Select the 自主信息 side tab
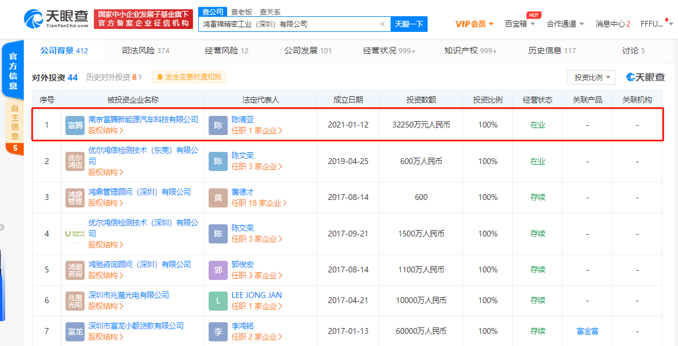 click(14, 122)
